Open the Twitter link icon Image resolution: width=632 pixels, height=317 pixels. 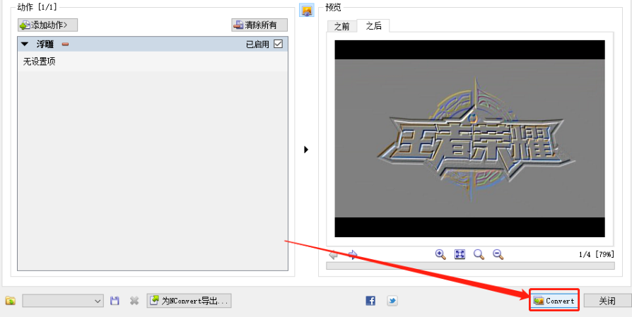[x=392, y=301]
